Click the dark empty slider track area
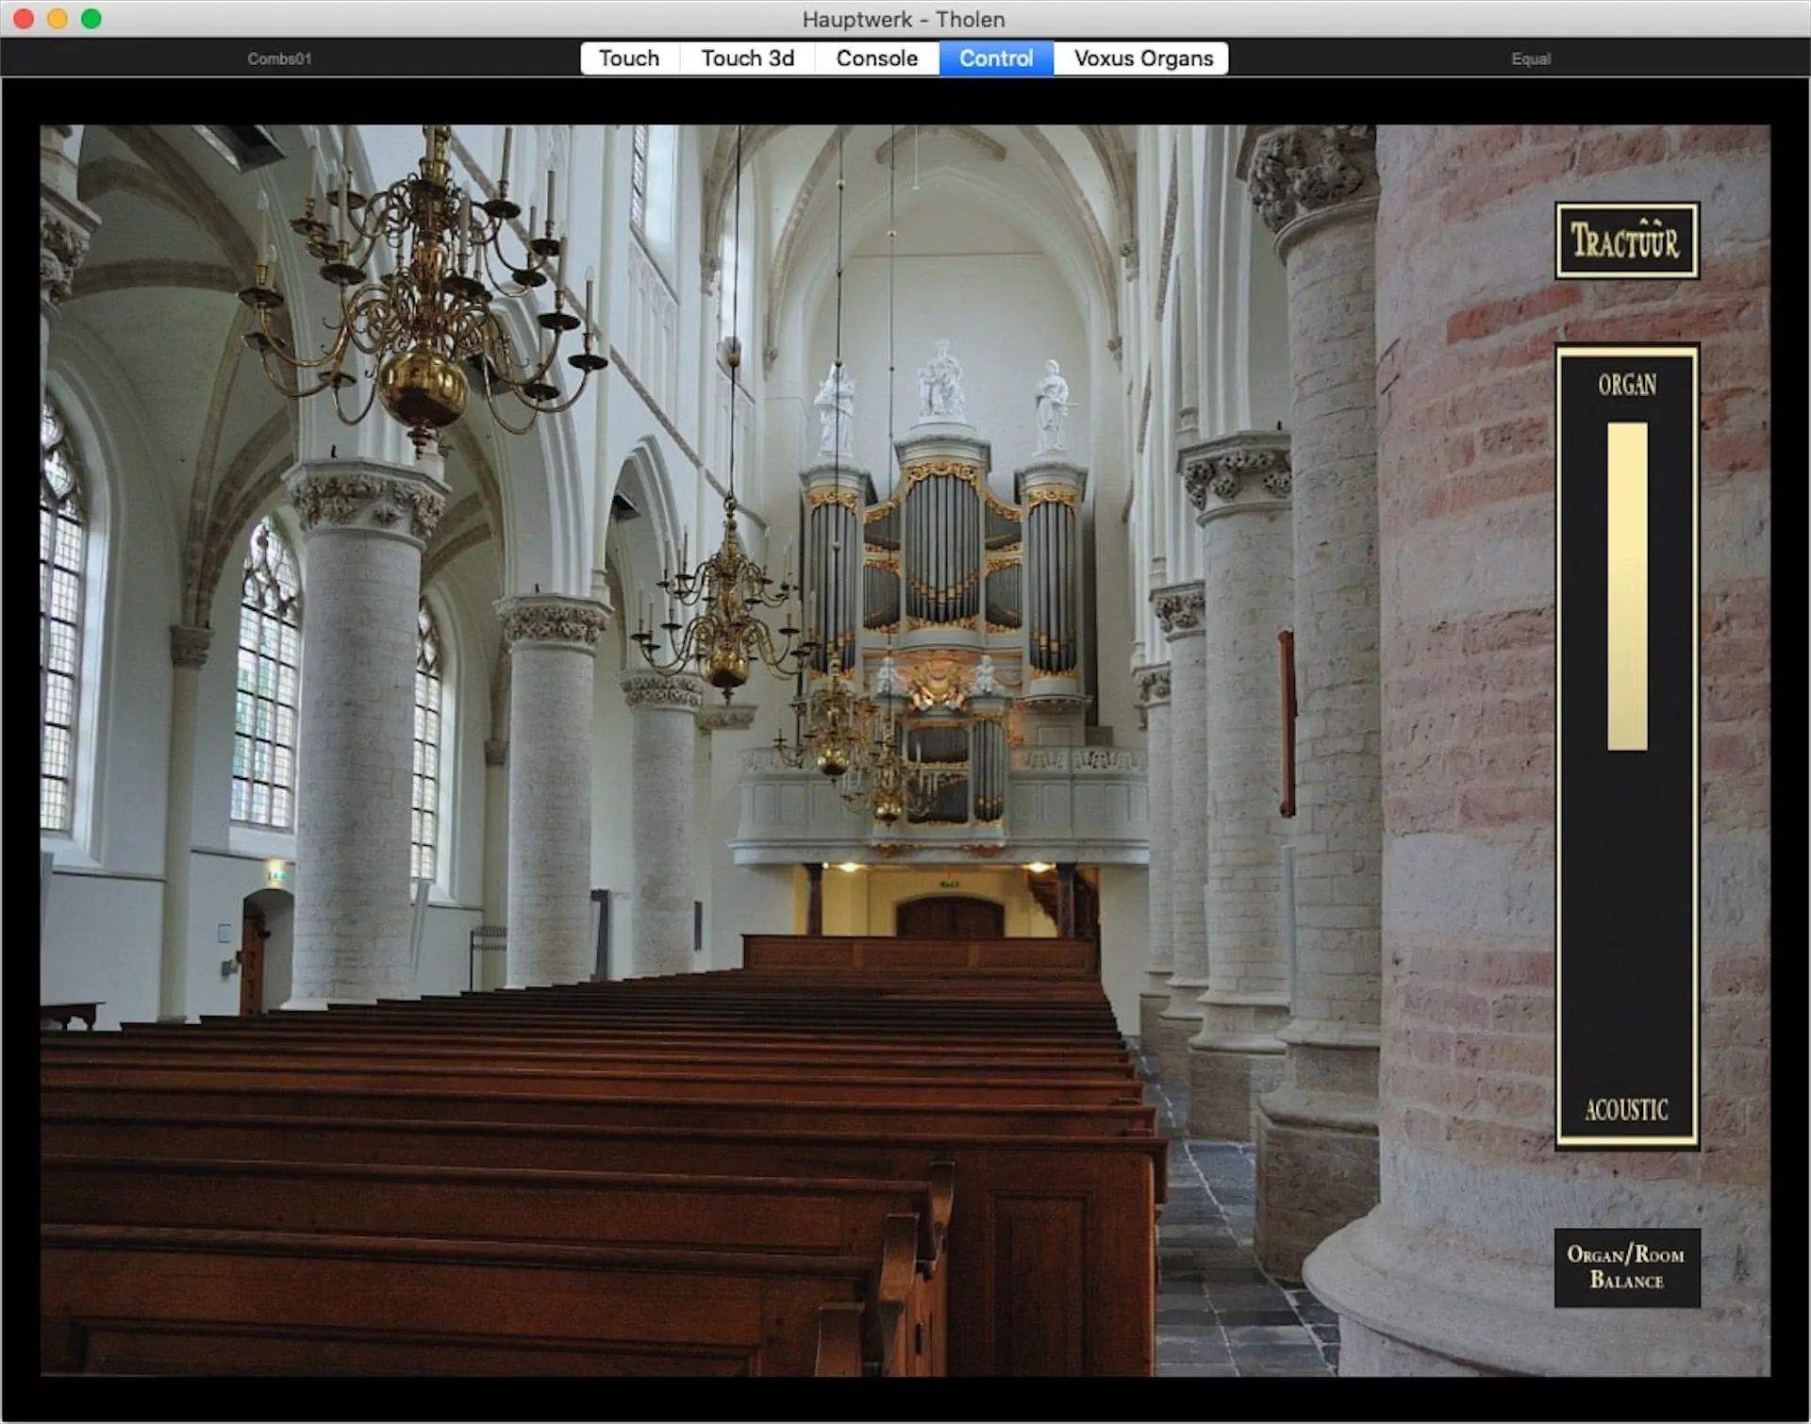 click(1626, 924)
